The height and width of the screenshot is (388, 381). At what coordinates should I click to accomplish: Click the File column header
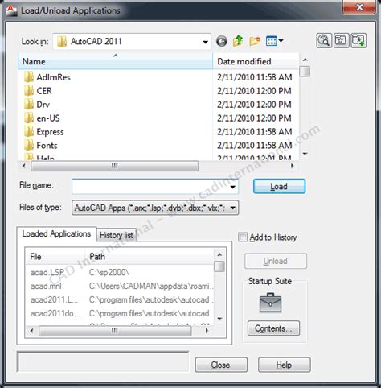point(55,257)
